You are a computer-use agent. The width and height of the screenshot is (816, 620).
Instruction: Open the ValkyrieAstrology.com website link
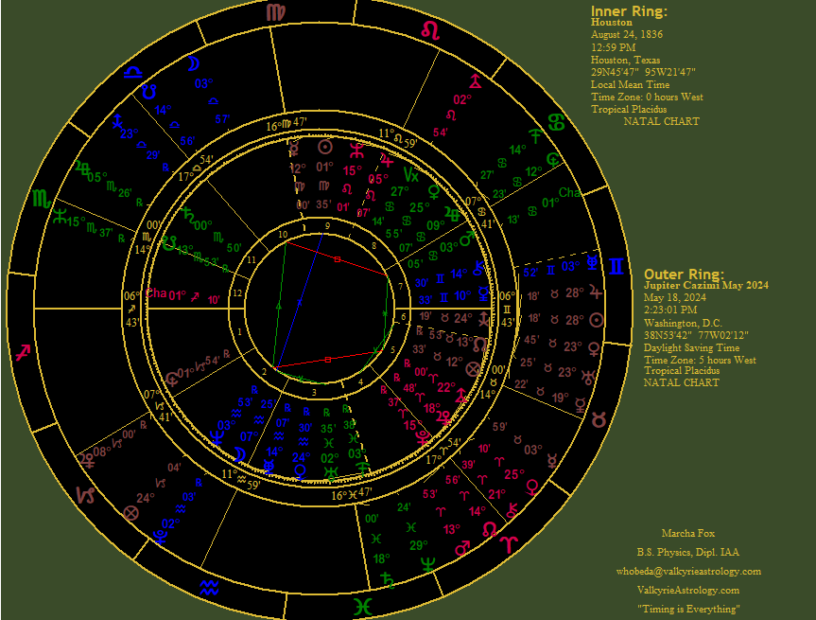tap(687, 590)
